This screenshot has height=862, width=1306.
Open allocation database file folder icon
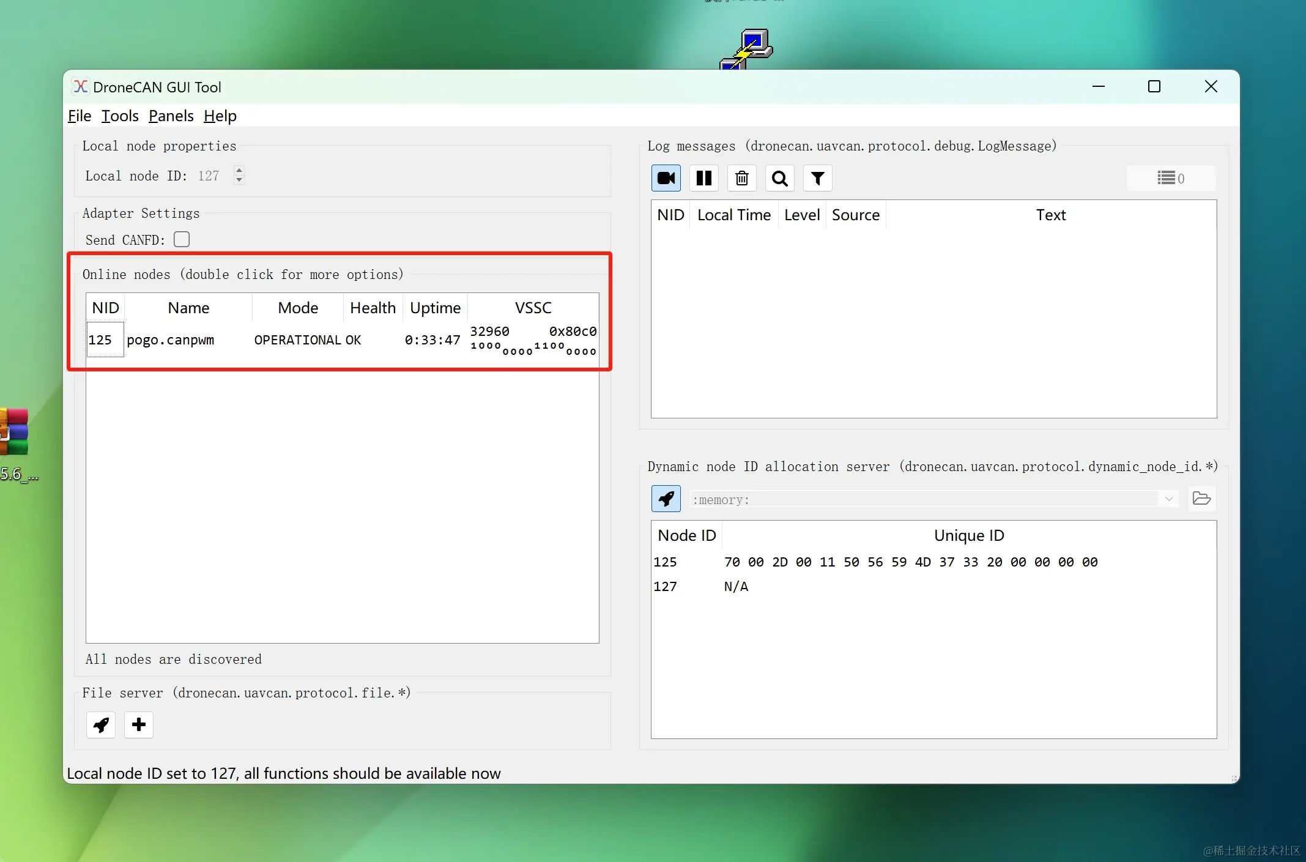click(1201, 499)
